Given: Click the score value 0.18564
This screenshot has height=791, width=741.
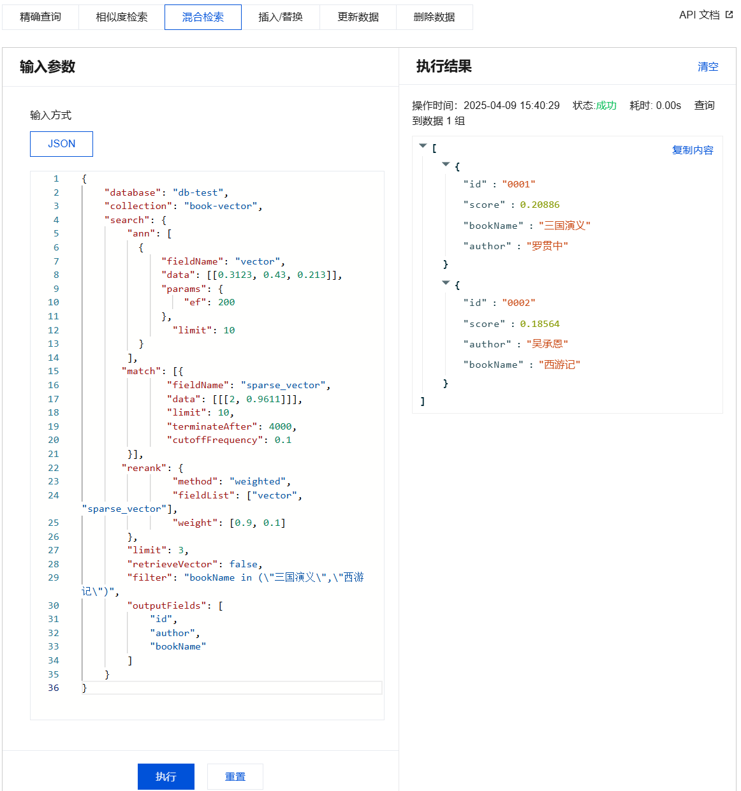Looking at the screenshot, I should (x=539, y=324).
